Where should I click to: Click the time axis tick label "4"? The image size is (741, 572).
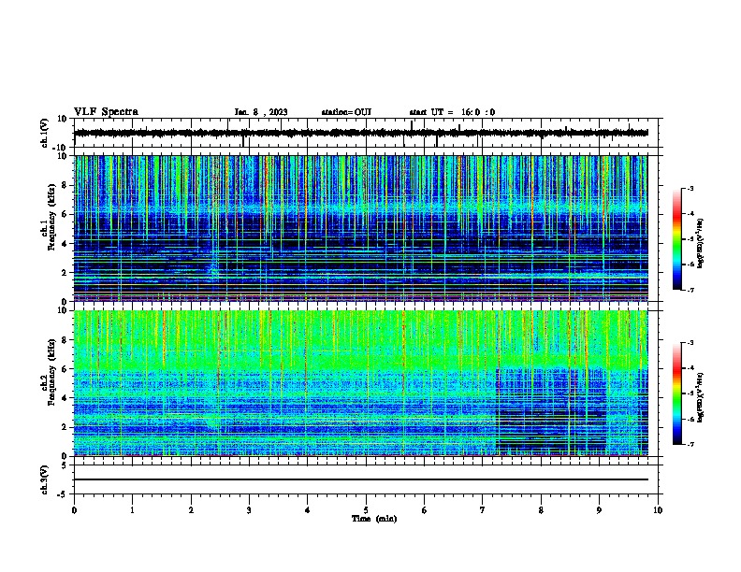point(308,510)
